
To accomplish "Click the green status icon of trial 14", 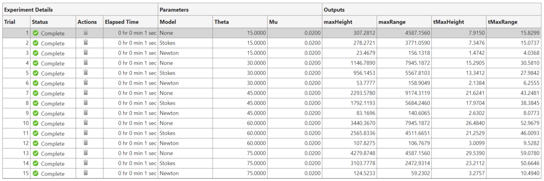I will click(x=36, y=164).
